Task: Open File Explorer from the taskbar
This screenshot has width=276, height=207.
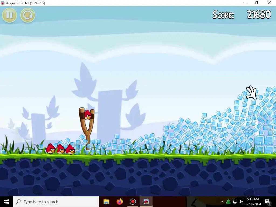Action: (x=106, y=202)
